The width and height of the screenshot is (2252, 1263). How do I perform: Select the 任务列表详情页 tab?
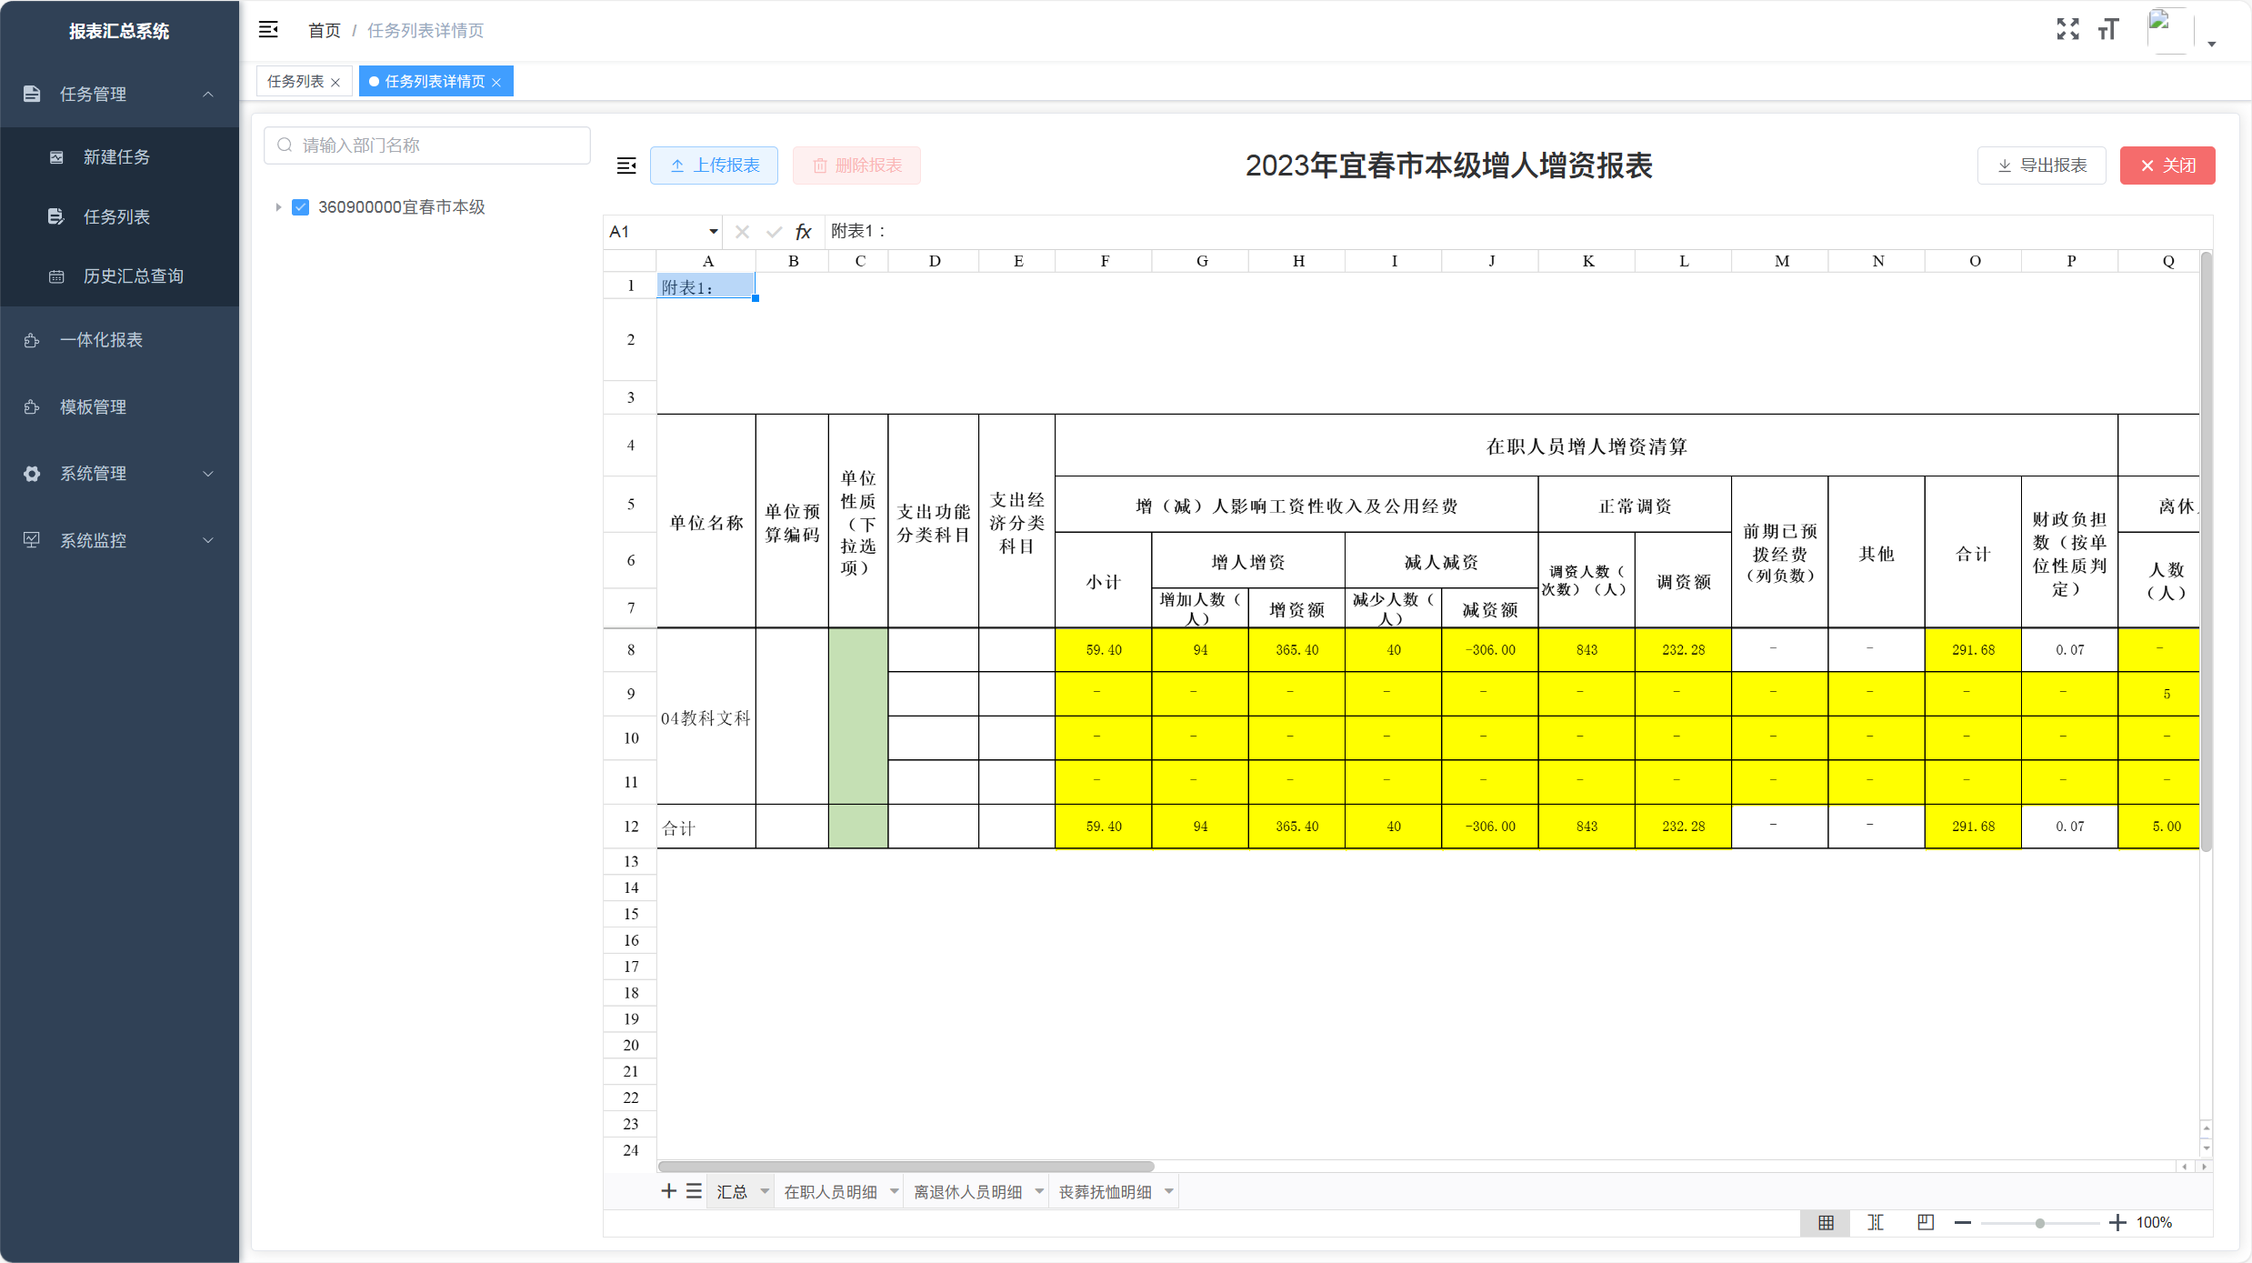435,81
